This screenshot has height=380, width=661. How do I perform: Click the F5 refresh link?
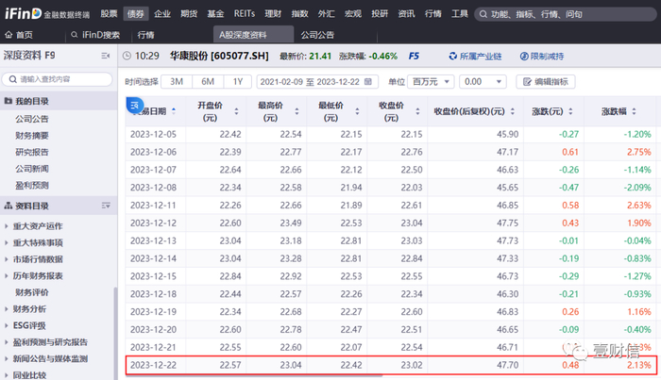pyautogui.click(x=414, y=56)
